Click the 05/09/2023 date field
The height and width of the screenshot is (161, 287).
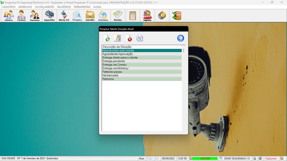click(168, 158)
